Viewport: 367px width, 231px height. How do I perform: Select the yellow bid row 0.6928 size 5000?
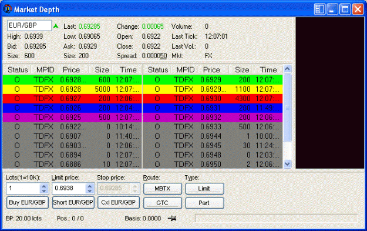click(x=72, y=89)
